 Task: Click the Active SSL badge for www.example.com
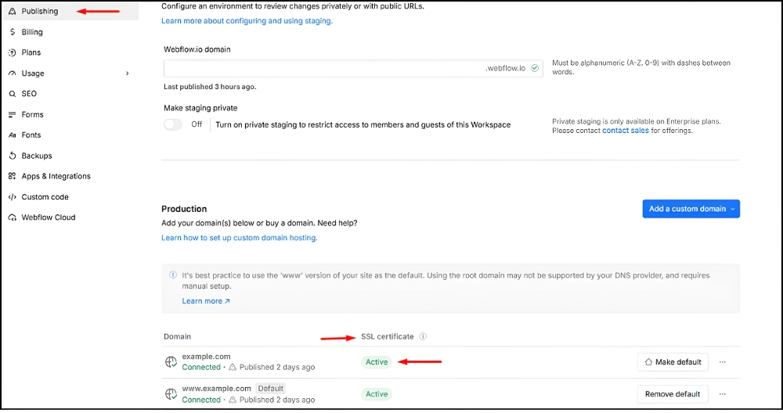377,394
